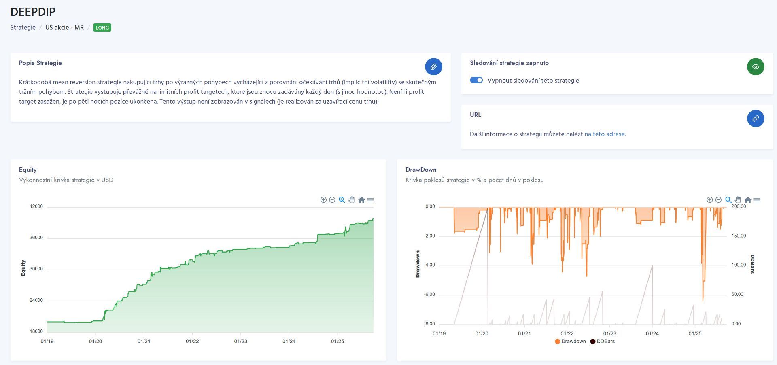Reset Equity chart zoom with home icon
The image size is (777, 365).
(361, 200)
